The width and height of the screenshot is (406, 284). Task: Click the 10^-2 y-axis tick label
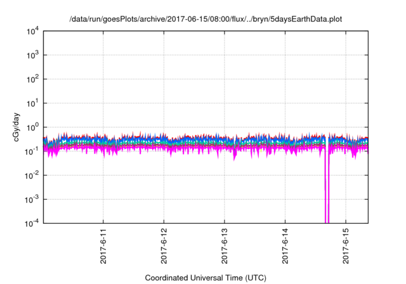[32, 176]
